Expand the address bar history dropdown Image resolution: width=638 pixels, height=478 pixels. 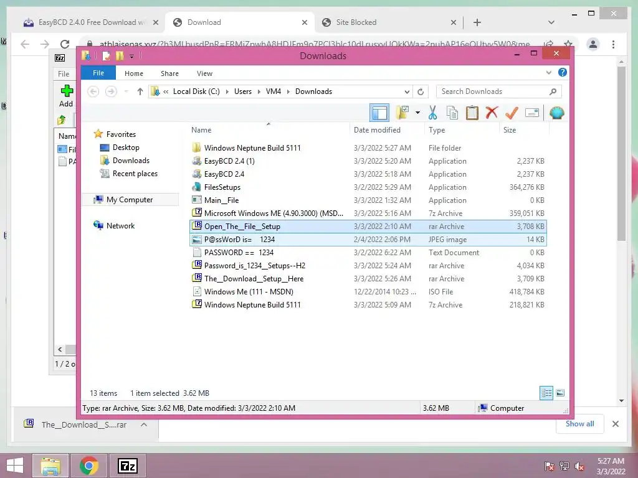click(x=406, y=91)
